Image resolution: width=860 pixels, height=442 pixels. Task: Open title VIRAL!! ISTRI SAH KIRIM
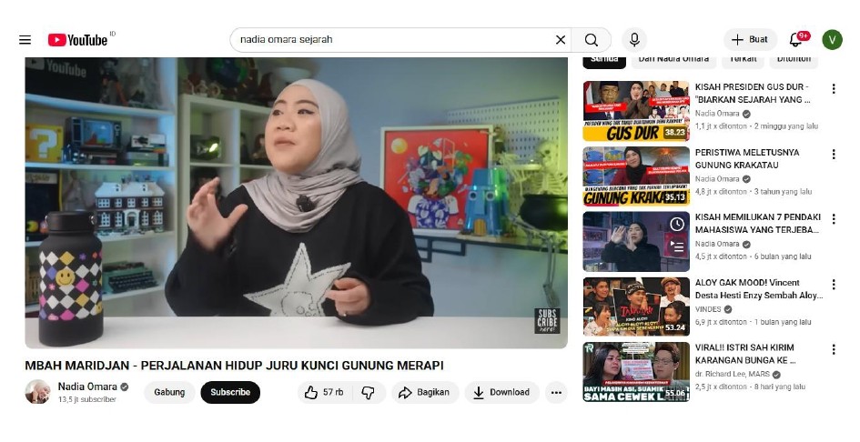tap(745, 354)
